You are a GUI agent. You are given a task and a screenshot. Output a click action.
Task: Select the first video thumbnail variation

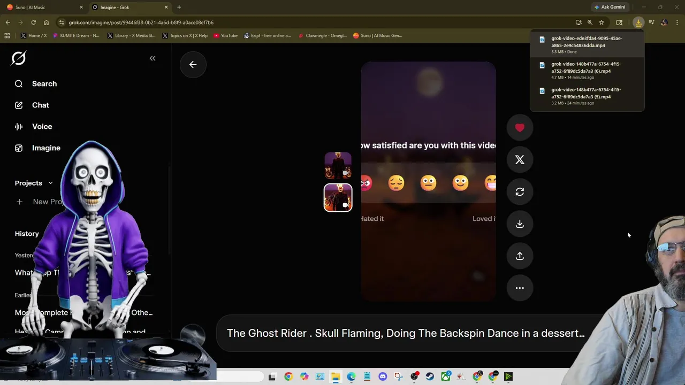tap(338, 165)
